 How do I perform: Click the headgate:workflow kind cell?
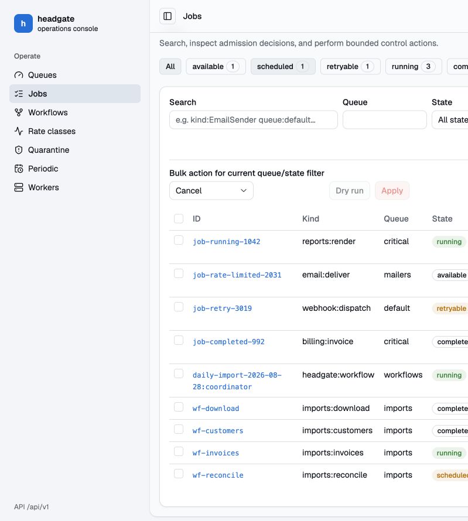338,375
